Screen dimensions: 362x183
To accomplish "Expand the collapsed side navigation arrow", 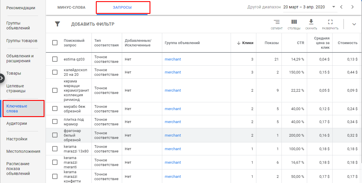I will coord(2,78).
